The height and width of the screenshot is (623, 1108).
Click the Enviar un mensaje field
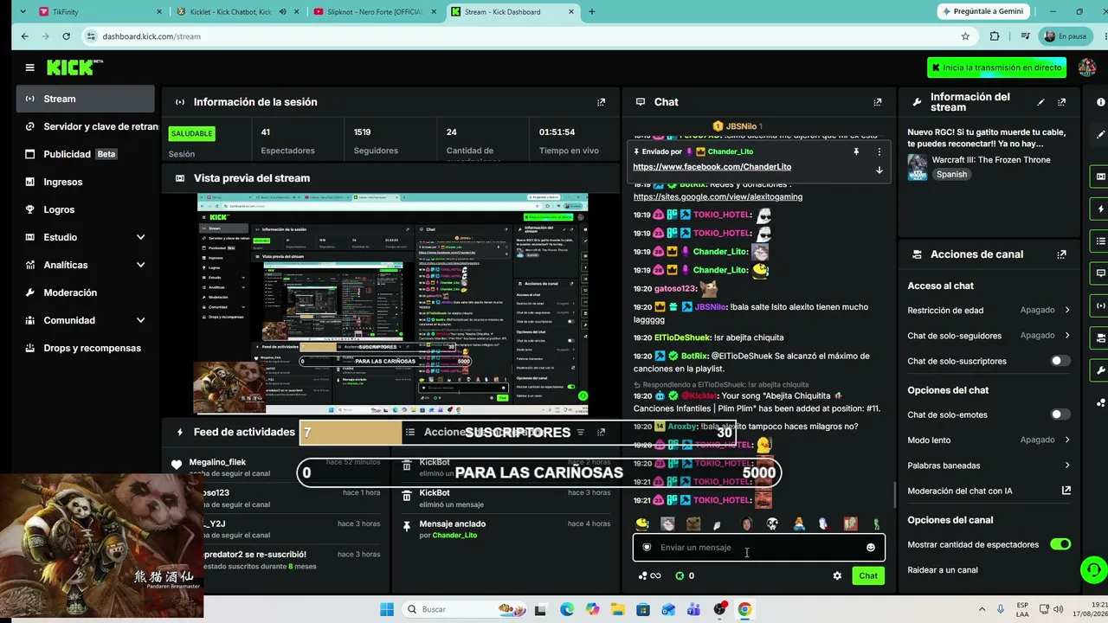coord(759,548)
